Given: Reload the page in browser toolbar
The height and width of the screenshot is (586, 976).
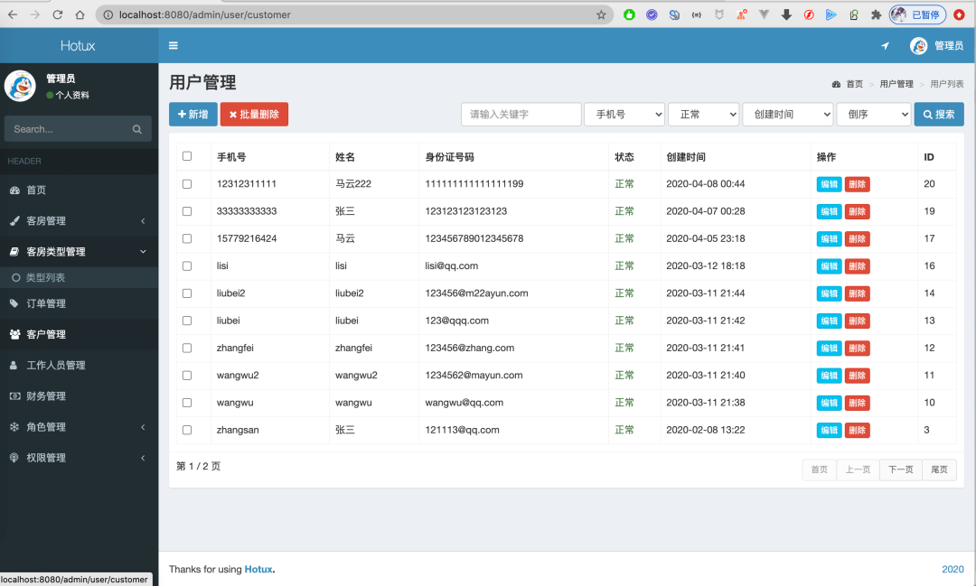Looking at the screenshot, I should pos(58,14).
